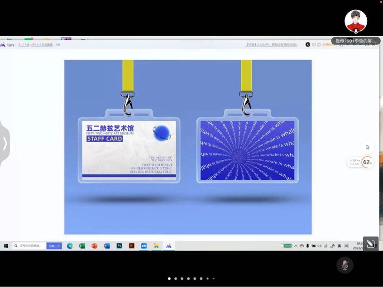Click the Windows Start button
The image size is (383, 287).
coord(6,246)
